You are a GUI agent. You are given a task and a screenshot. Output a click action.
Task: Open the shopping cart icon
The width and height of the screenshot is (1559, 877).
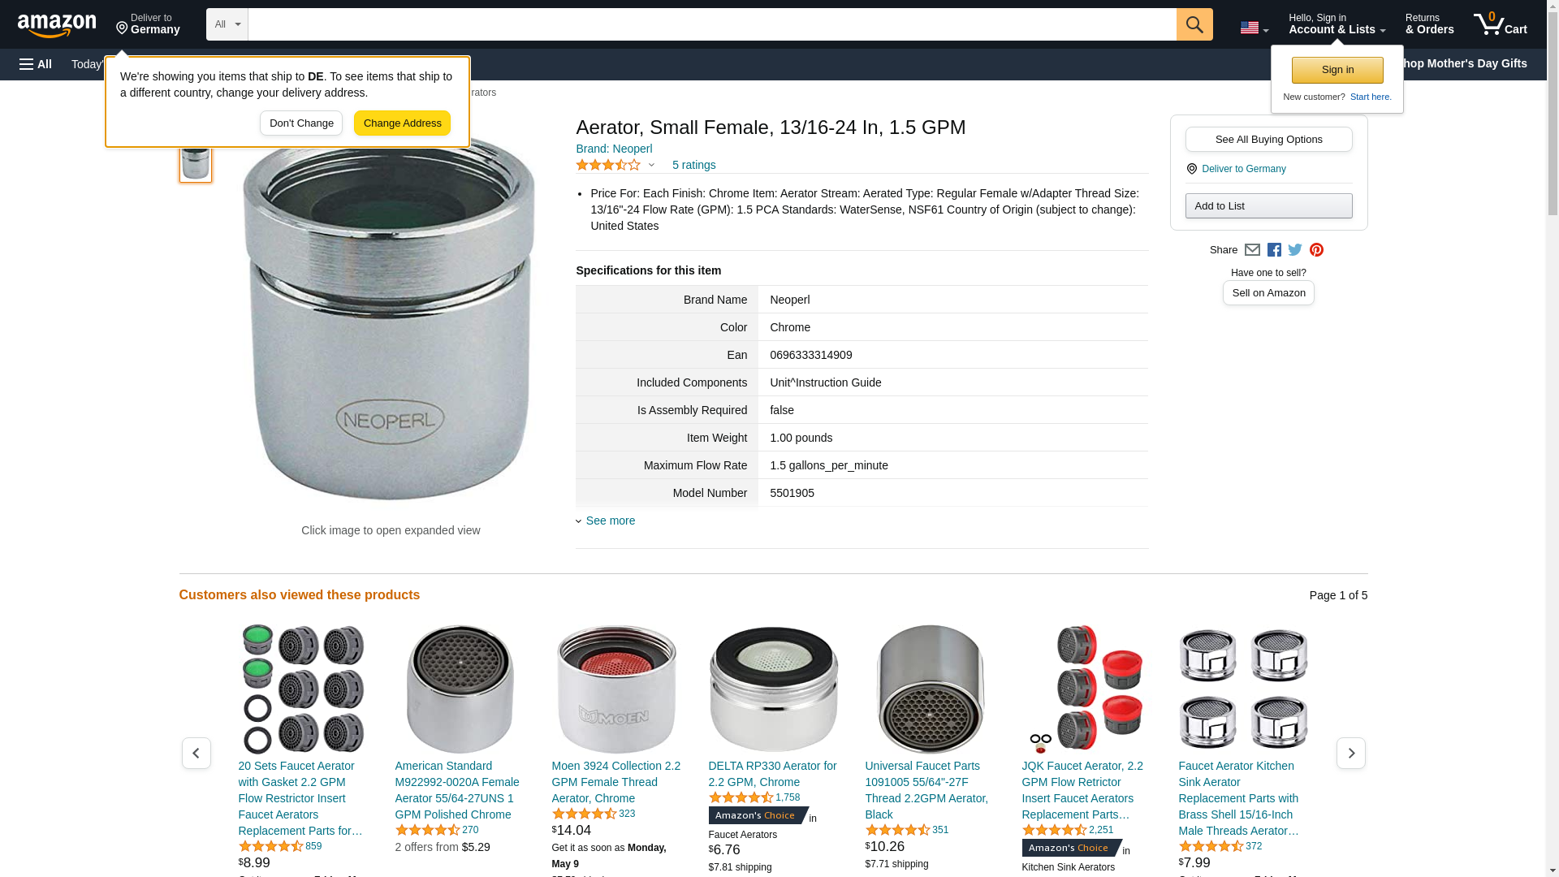(x=1501, y=24)
